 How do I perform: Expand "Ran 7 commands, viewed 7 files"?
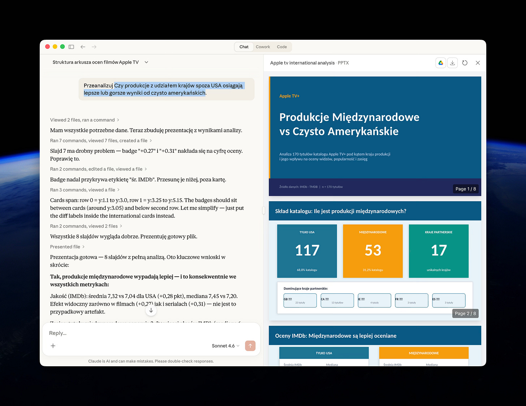[x=101, y=141]
